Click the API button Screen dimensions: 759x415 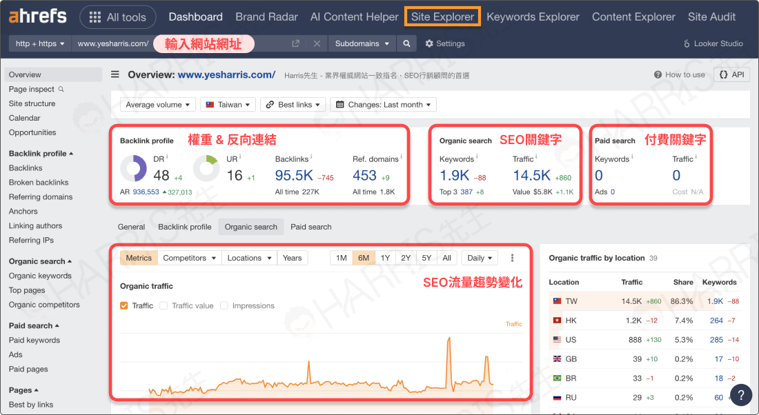tap(732, 74)
